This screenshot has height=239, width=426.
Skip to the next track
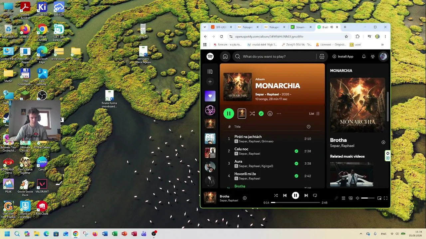pyautogui.click(x=306, y=196)
